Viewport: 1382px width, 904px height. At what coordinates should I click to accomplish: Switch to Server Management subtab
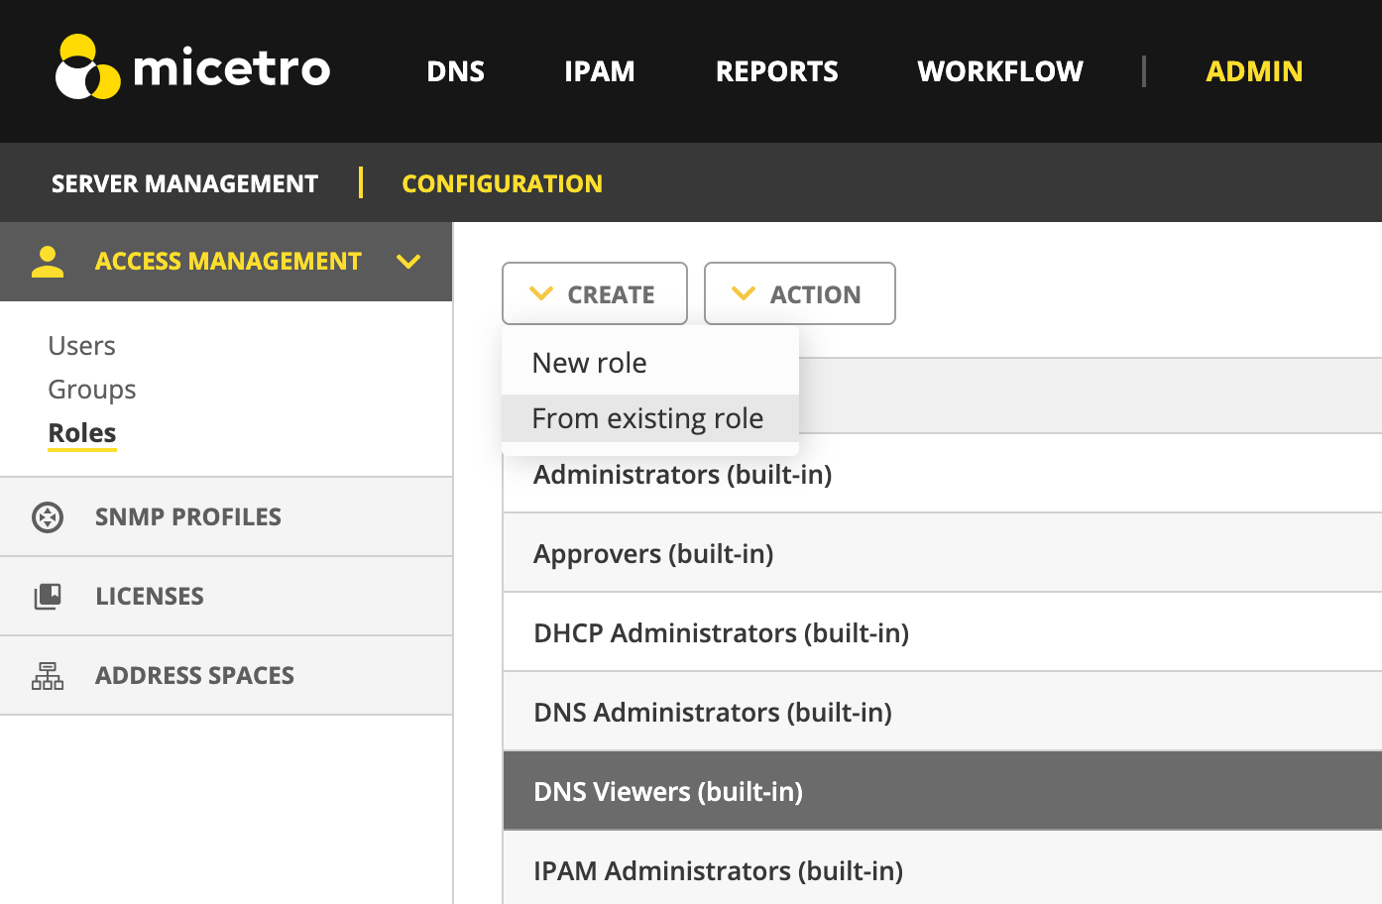click(184, 183)
